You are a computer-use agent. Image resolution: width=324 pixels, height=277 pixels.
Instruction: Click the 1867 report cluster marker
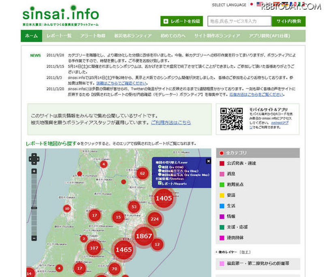point(144,236)
